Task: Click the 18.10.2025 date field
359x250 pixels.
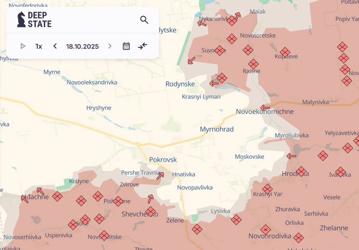Action: point(83,46)
